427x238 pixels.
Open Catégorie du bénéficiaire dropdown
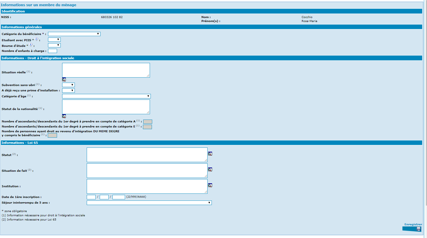[74, 34]
